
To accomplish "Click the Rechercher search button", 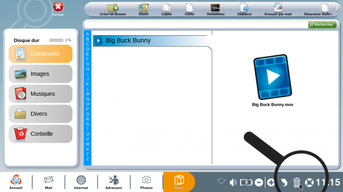I will tap(322, 24).
